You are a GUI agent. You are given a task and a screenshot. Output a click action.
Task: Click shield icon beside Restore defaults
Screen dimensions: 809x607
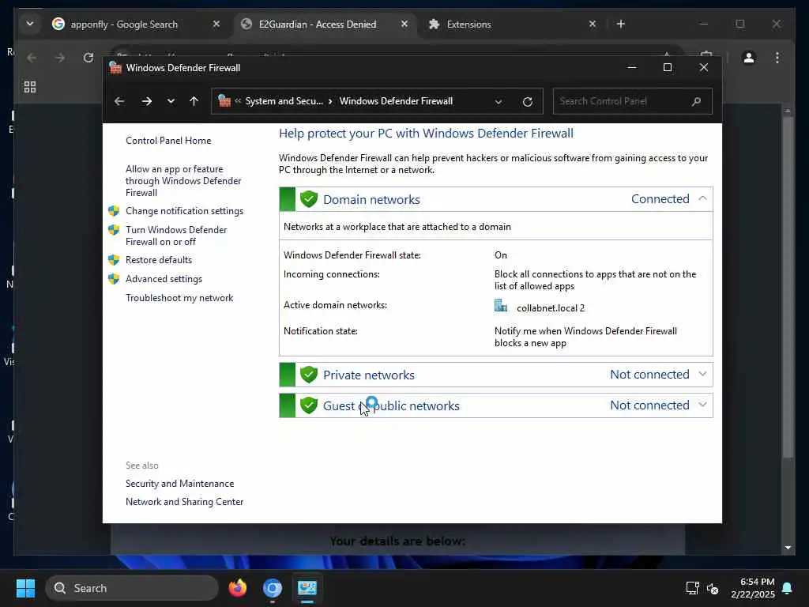(x=114, y=259)
